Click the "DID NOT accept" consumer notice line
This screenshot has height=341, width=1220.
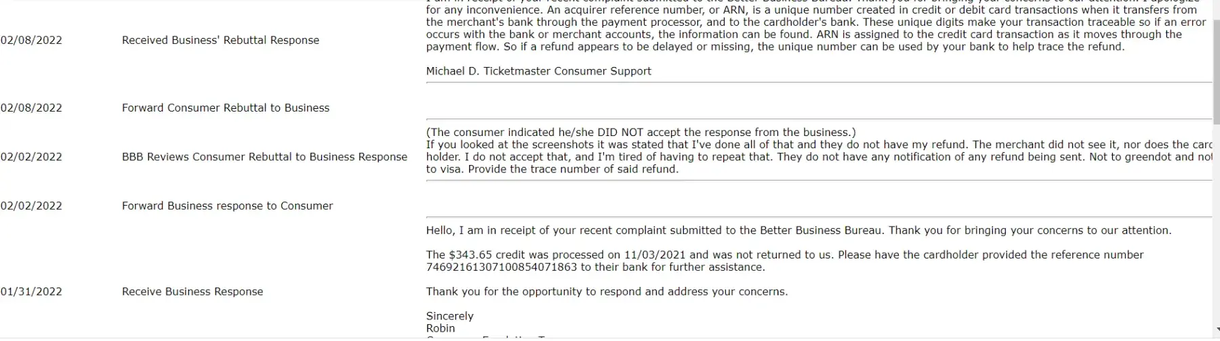point(640,133)
